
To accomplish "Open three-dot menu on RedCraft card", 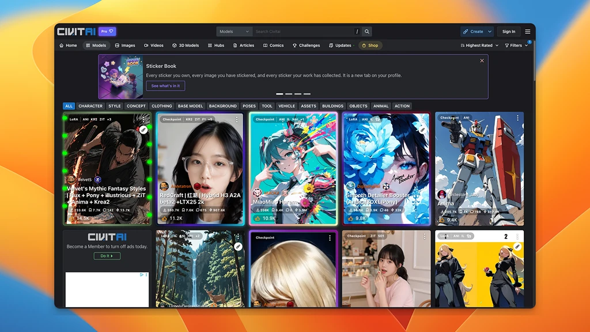I will pyautogui.click(x=237, y=119).
